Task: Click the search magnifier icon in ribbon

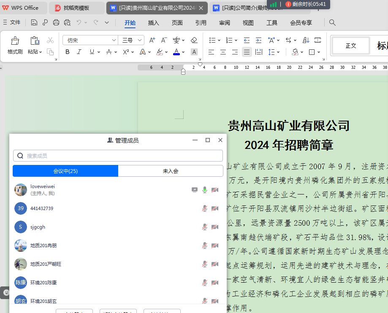Action: (332, 22)
